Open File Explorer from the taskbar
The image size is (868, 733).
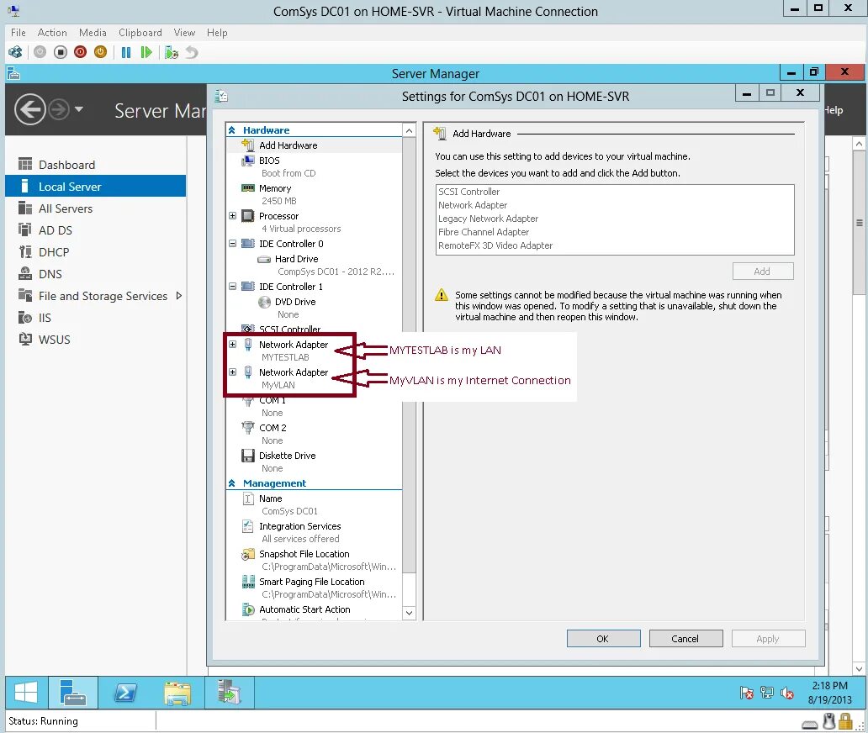pyautogui.click(x=177, y=692)
